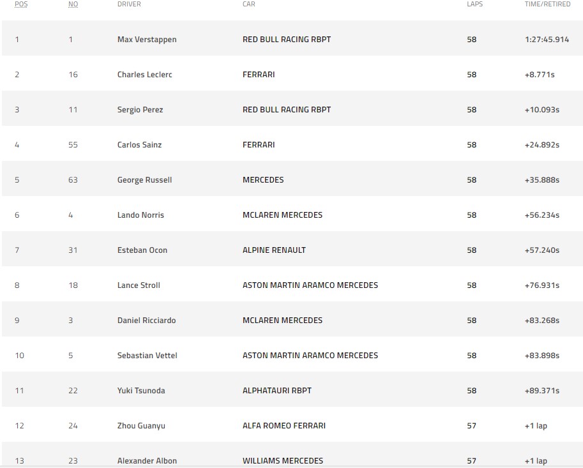
Task: Select Lance Stroll in table
Action: [x=139, y=285]
